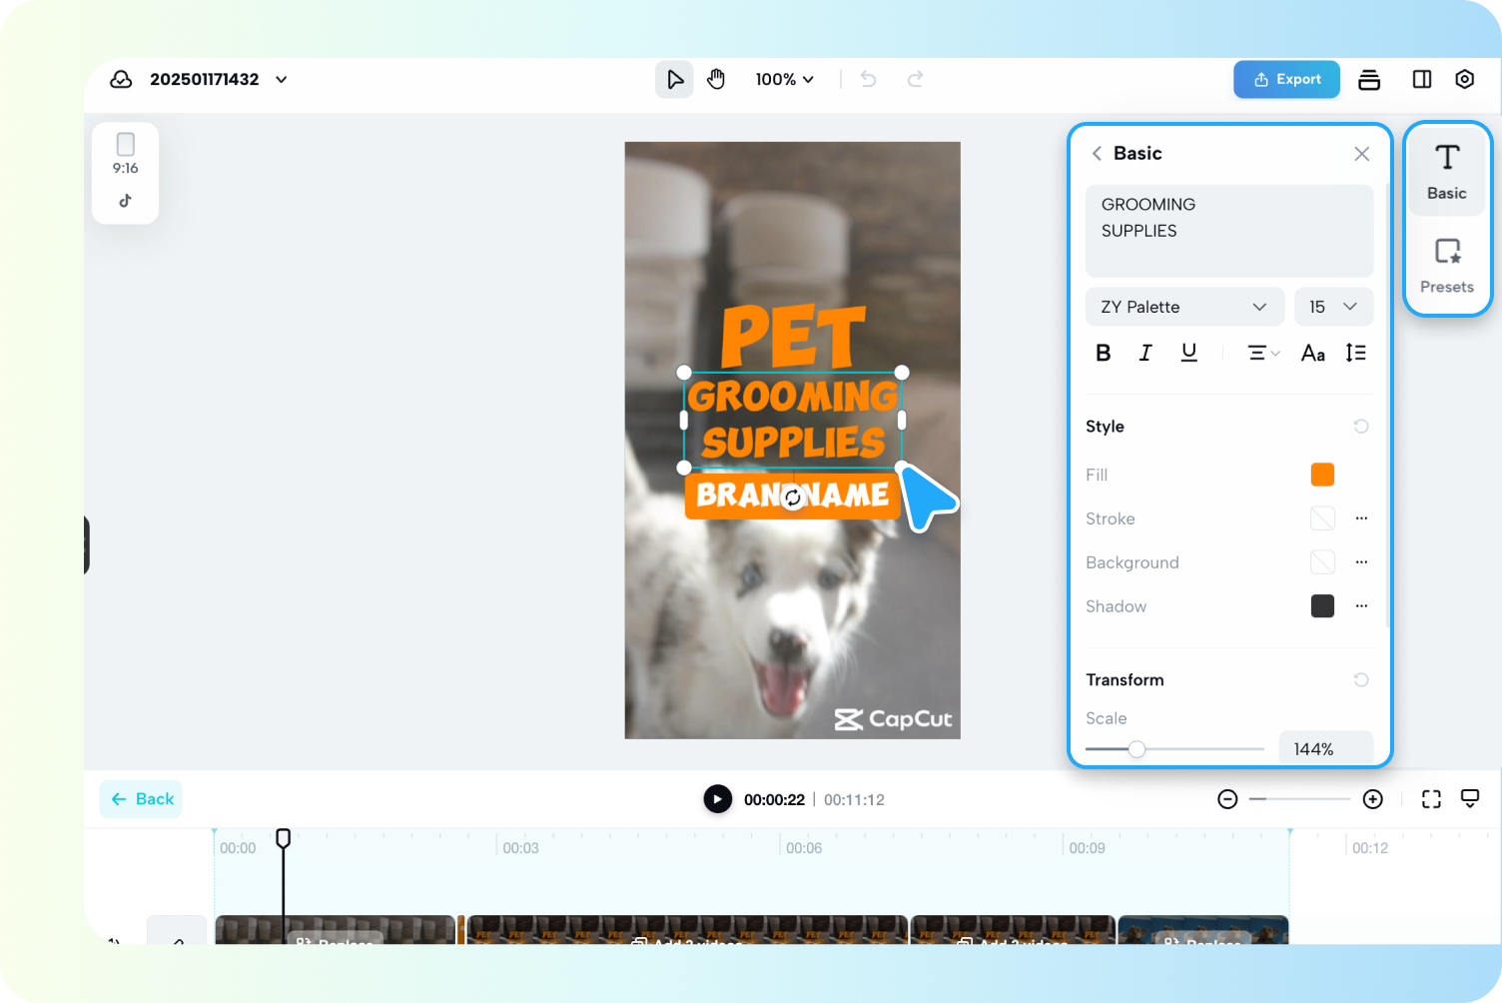Open the font size 15 dropdown
Image resolution: width=1502 pixels, height=1003 pixels.
tap(1333, 307)
